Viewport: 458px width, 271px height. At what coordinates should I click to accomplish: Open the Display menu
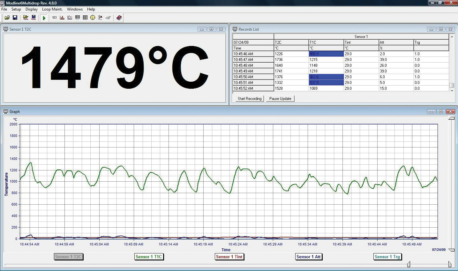coord(32,9)
